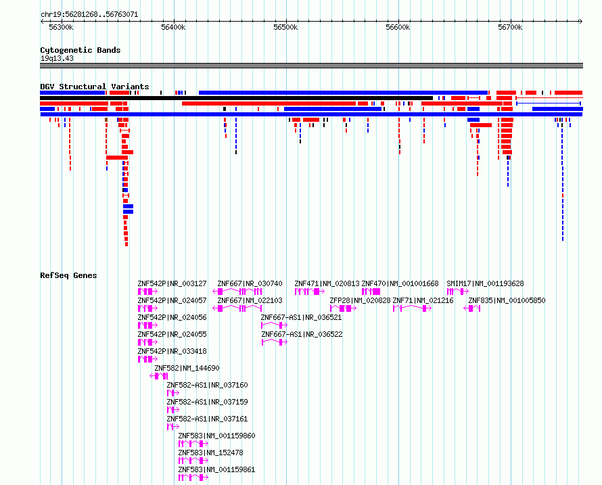Click the ZNF542P|NR_024055 gene label

pyautogui.click(x=172, y=334)
